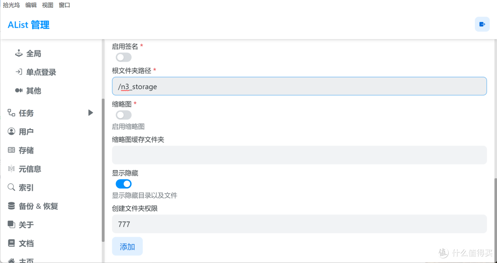Disable the 显示隐藏 toggle switch
The image size is (497, 263).
pyautogui.click(x=124, y=184)
